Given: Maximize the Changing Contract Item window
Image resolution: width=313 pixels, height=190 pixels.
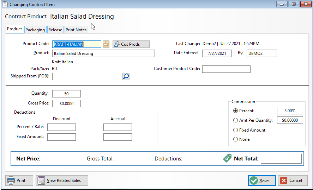Looking at the screenshot, I should (x=294, y=4).
